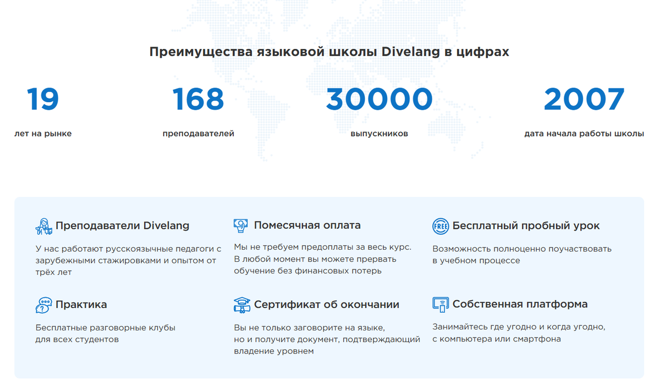Click the label дата начала работы школы
Viewport: 660px width, 392px height.
(584, 134)
